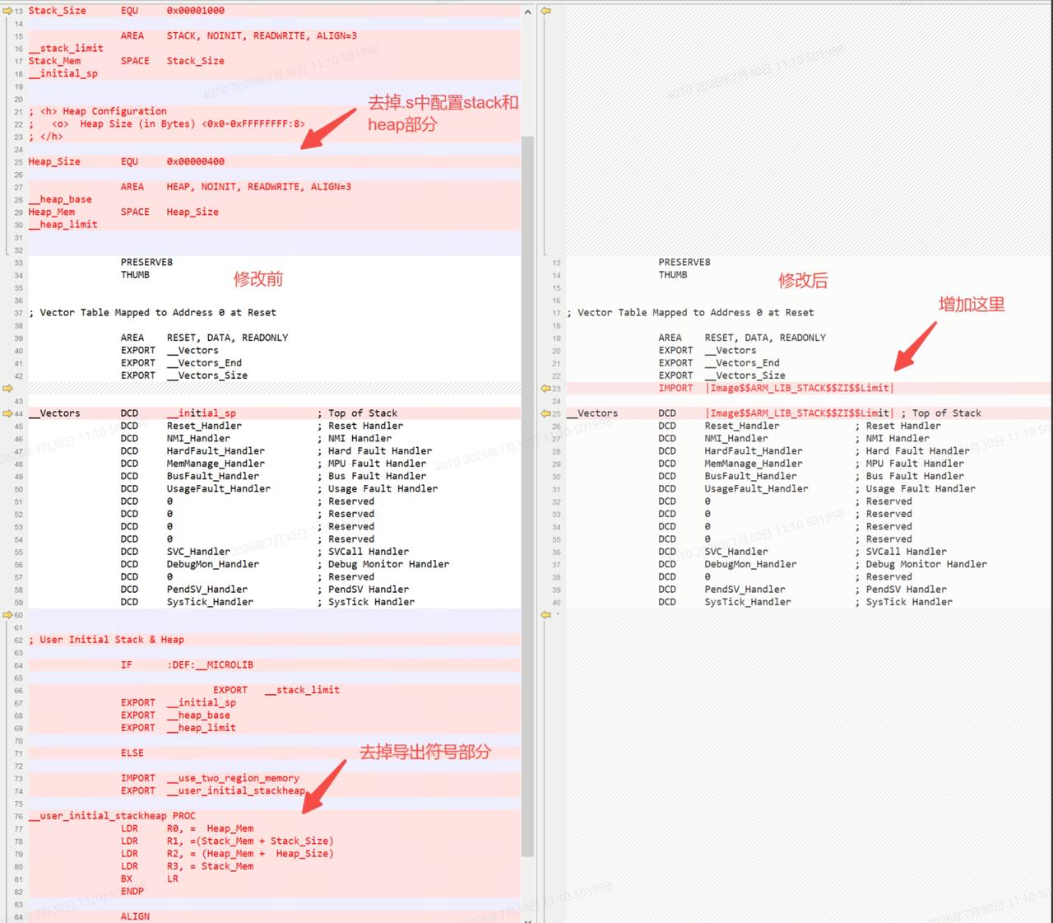
Task: Click the diff arrow at the top of the right pane
Action: coord(545,11)
